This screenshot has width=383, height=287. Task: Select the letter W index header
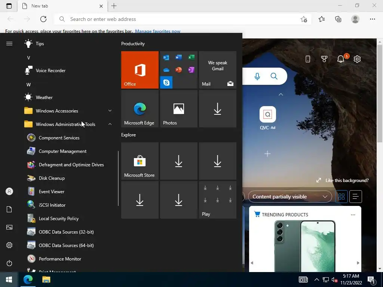(28, 85)
